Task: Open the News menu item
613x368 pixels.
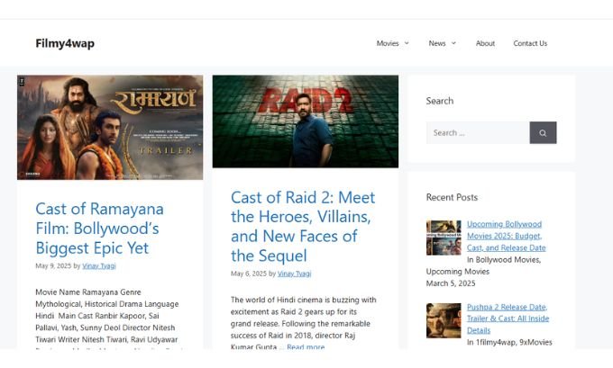Action: click(x=436, y=43)
